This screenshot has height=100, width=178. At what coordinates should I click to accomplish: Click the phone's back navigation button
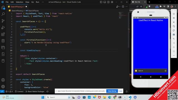click(x=140, y=77)
